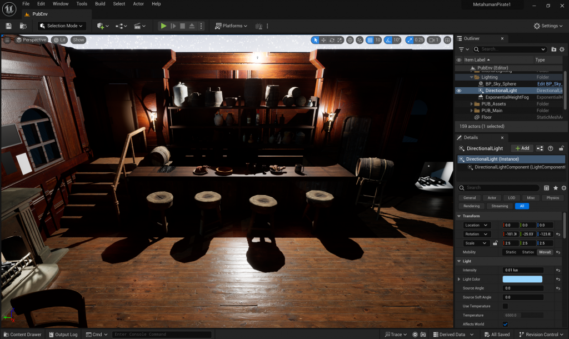This screenshot has height=339, width=569.
Task: Expand the PUB_Main folder
Action: click(471, 111)
